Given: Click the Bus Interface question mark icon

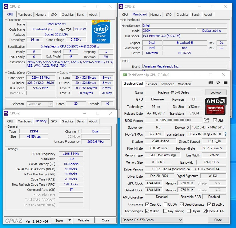Looking at the screenshot, I should click(225, 134).
